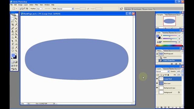This screenshot has width=194, height=109.
Task: Select the Magic Wand tool
Action: tap(16, 21)
